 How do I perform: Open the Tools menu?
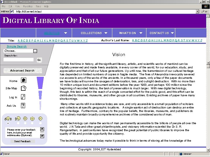pyautogui.click(x=38, y=6)
